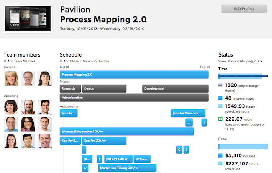Click the project budget legend icon
This screenshot has width=272, height=173.
click(221, 86)
